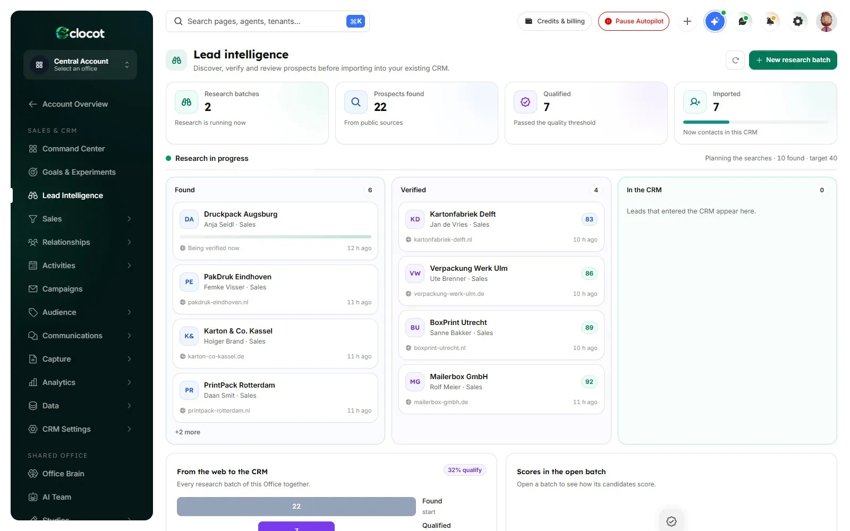Image resolution: width=850 pixels, height=531 pixels.
Task: Start a New research batch
Action: pyautogui.click(x=793, y=60)
